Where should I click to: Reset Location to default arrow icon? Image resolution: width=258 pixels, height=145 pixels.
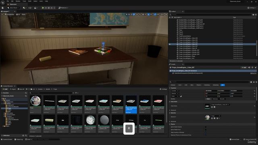click(x=254, y=91)
